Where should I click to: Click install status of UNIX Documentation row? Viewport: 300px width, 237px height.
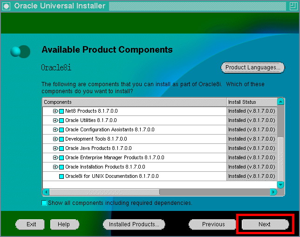(x=252, y=176)
